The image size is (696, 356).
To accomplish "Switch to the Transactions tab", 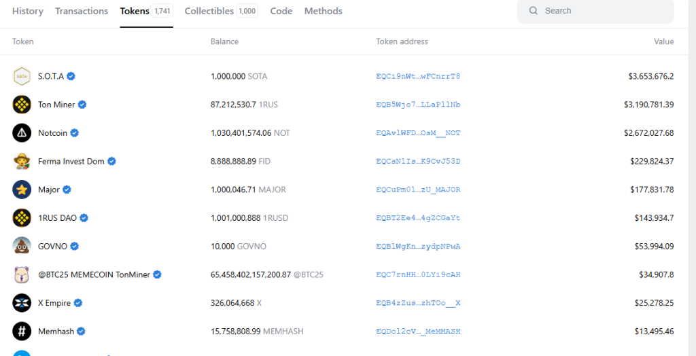I will (x=82, y=11).
